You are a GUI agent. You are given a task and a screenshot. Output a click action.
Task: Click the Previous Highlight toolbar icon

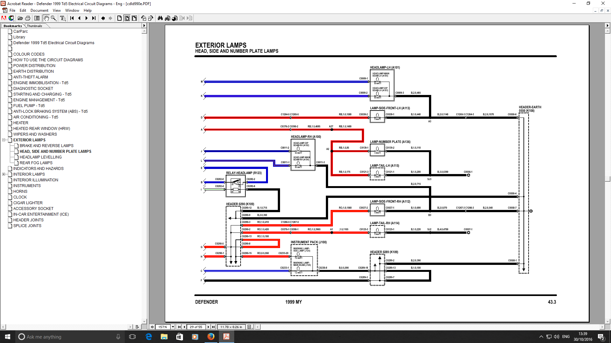[x=182, y=18]
